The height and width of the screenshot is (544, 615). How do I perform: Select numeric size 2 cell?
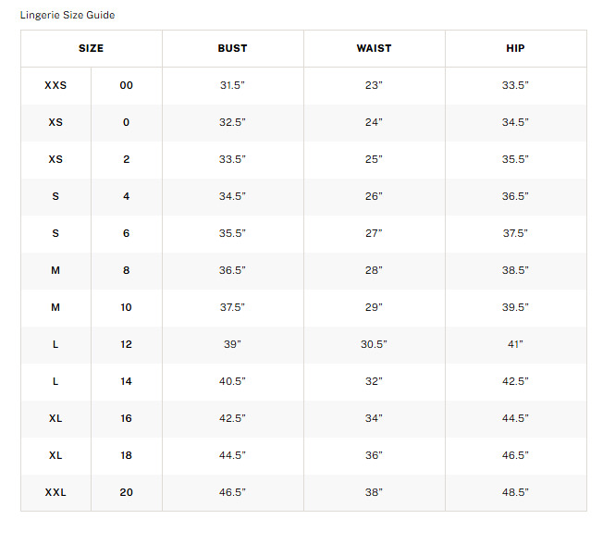tap(127, 159)
